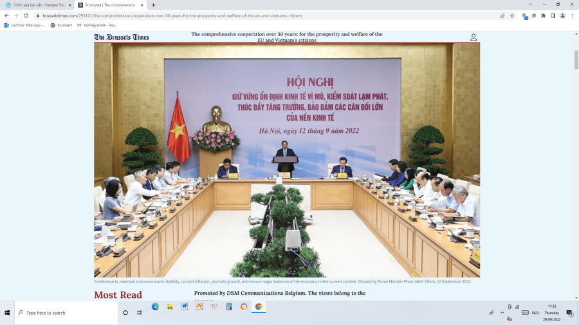Open the diagram app next to PowerPoint
This screenshot has width=579, height=325.
(214, 306)
